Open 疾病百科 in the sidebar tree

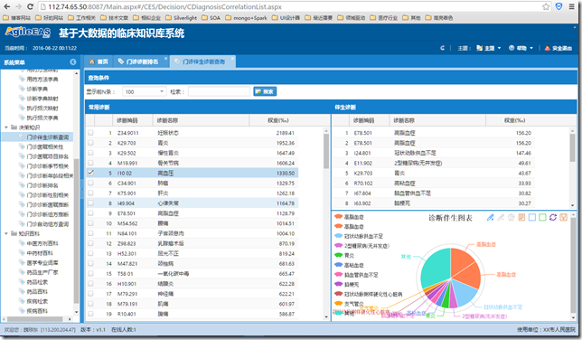[x=37, y=311]
